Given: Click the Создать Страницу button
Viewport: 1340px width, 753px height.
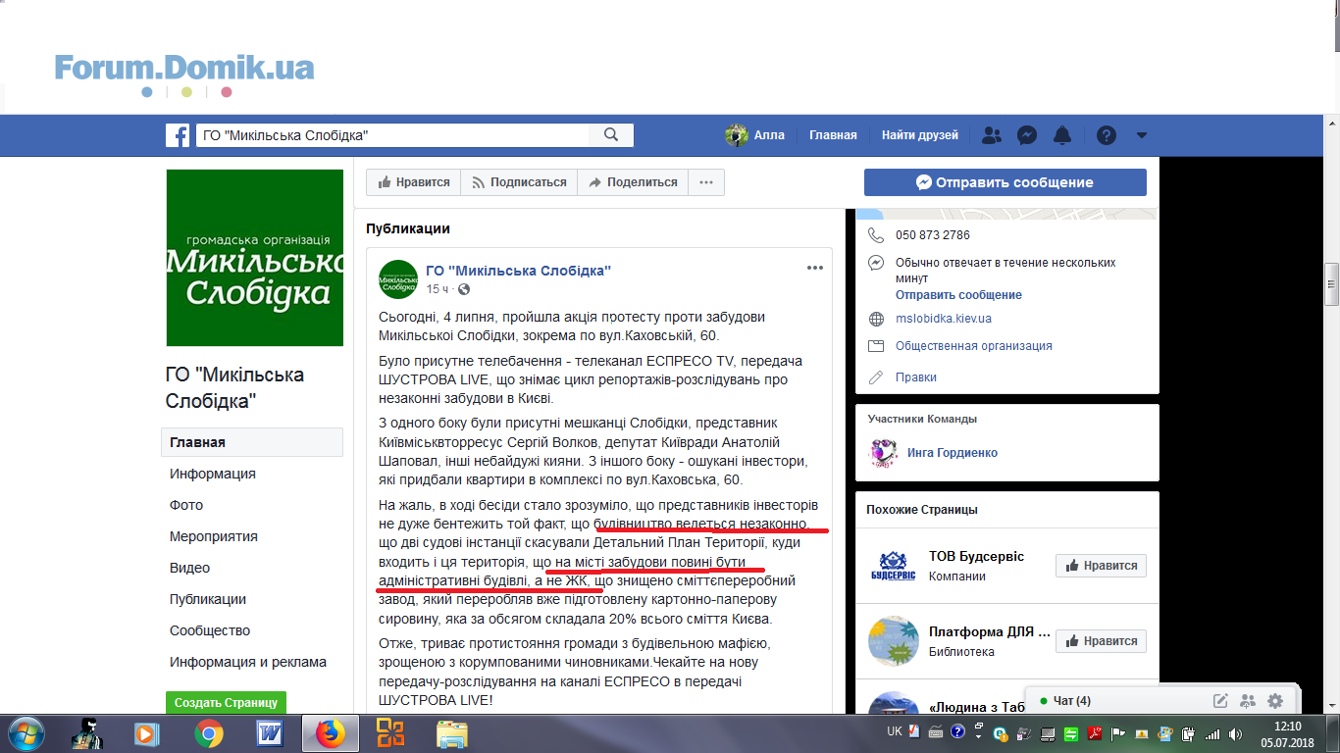Looking at the screenshot, I should 226,703.
